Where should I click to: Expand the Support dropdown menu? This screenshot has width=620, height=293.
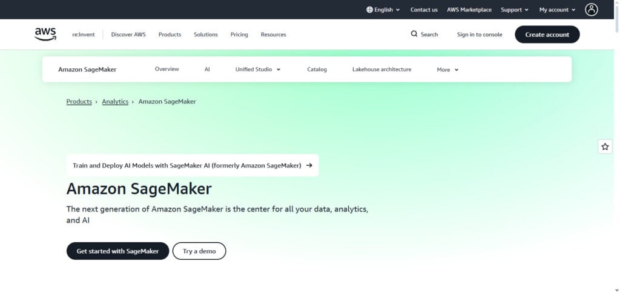[x=515, y=10]
